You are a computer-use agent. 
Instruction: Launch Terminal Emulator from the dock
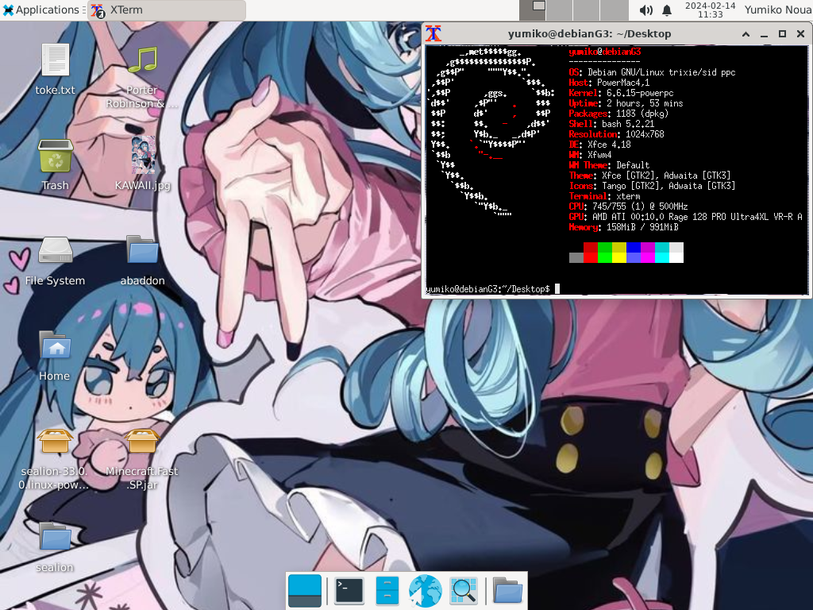click(349, 591)
